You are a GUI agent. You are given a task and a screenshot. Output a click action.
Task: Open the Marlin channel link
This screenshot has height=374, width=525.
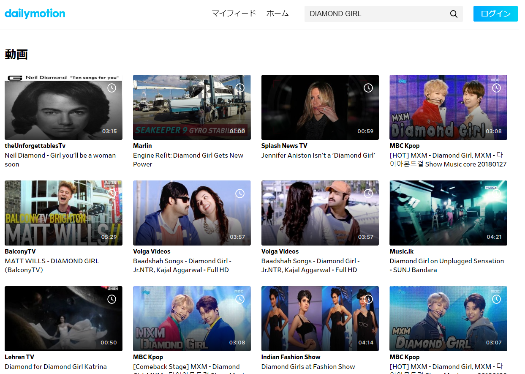point(142,146)
